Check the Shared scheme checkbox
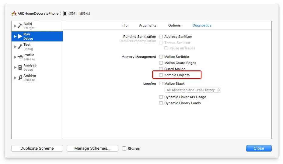The image size is (283, 164). (124, 148)
